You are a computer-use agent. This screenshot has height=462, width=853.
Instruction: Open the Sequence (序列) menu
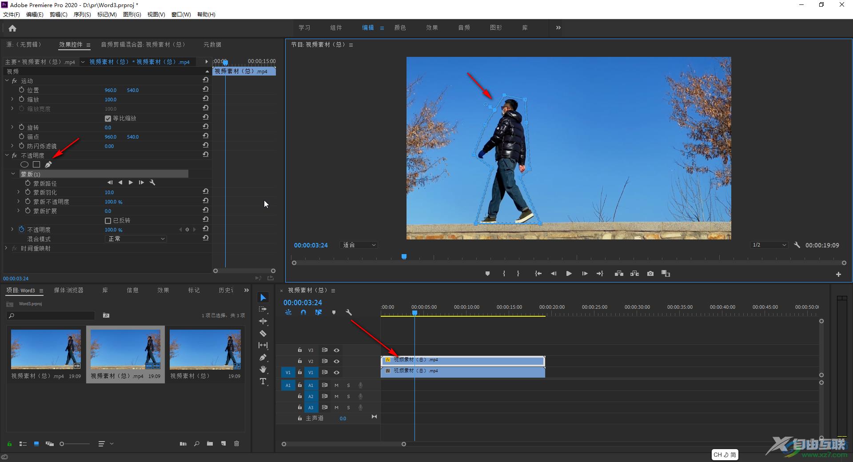pos(82,14)
